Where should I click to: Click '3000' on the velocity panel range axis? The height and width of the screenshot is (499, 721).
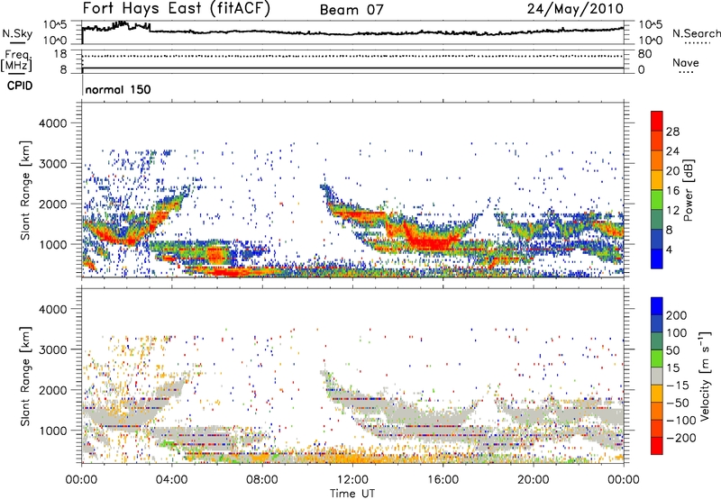[x=52, y=349]
